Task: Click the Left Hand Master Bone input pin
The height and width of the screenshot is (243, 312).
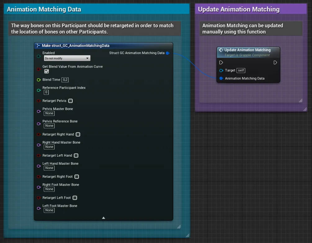Action: [39, 166]
